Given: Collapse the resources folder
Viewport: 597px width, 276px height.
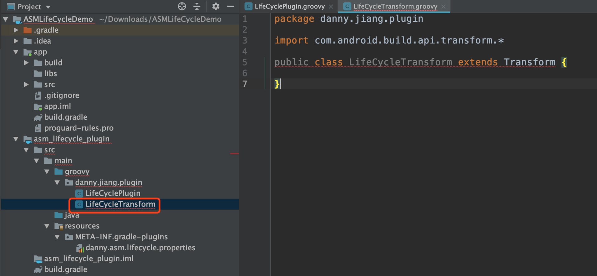Looking at the screenshot, I should (47, 226).
